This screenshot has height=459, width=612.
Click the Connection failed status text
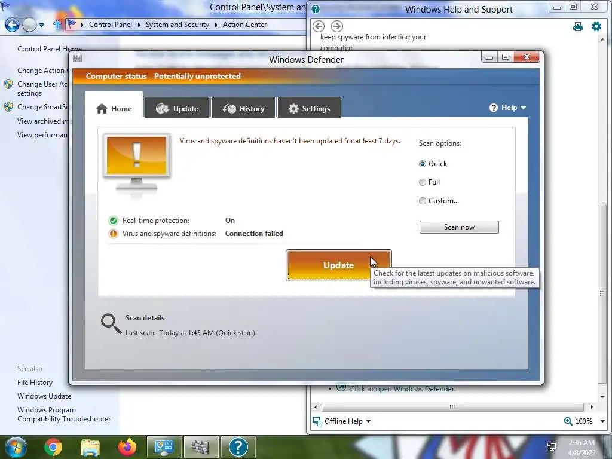pyautogui.click(x=254, y=234)
